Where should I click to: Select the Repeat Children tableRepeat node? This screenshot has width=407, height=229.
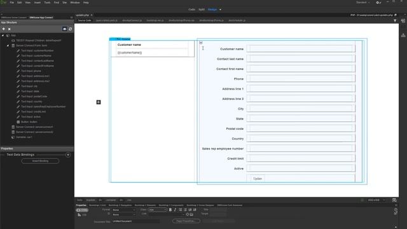click(38, 41)
